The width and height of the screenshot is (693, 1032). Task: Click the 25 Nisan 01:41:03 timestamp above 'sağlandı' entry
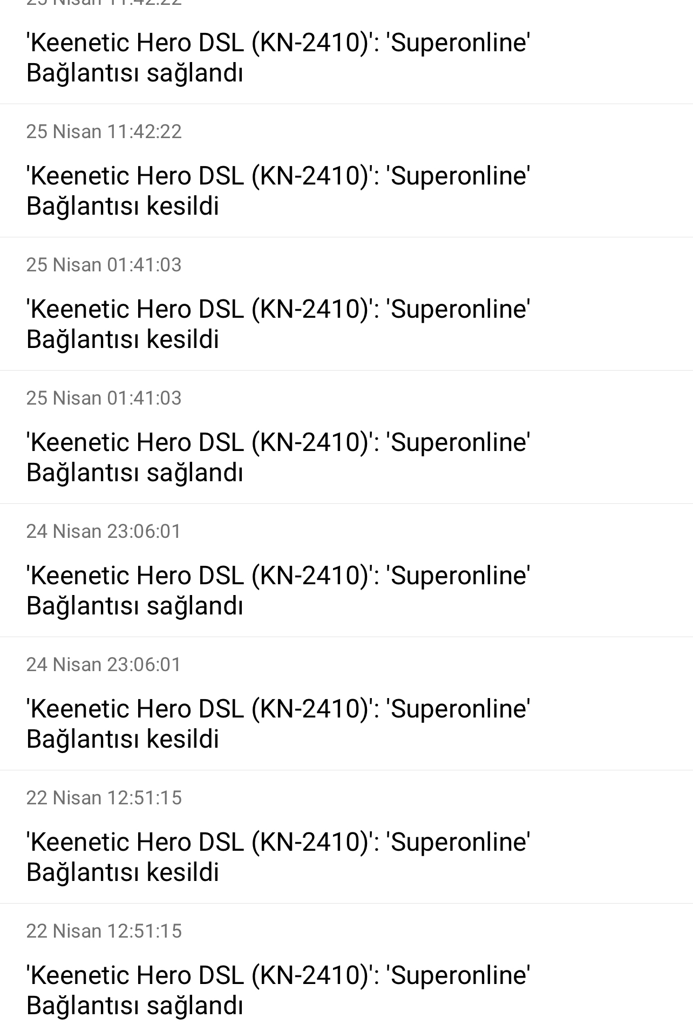(x=104, y=398)
